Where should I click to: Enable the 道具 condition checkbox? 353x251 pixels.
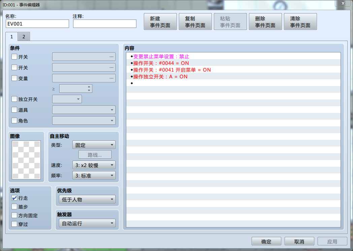pyautogui.click(x=14, y=110)
